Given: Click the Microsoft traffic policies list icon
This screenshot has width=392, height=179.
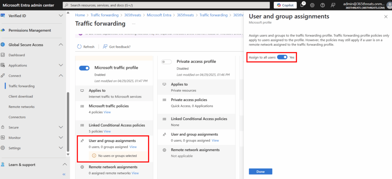Looking at the screenshot, I should 82,106.
